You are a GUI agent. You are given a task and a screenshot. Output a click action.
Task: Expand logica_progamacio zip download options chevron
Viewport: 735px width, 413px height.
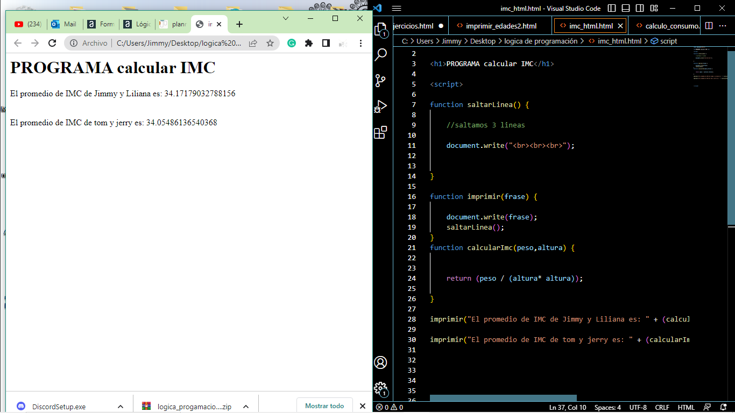[246, 407]
